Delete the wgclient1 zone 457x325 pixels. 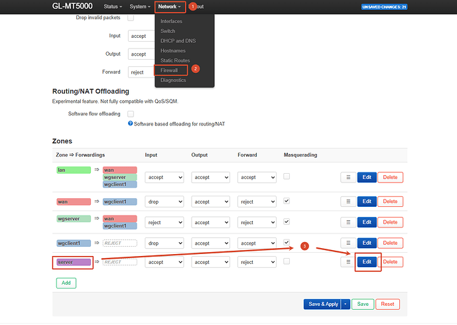[390, 243]
